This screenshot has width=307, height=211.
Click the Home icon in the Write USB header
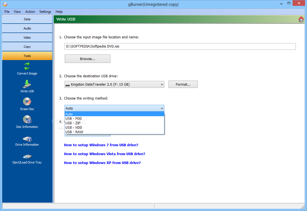click(301, 19)
